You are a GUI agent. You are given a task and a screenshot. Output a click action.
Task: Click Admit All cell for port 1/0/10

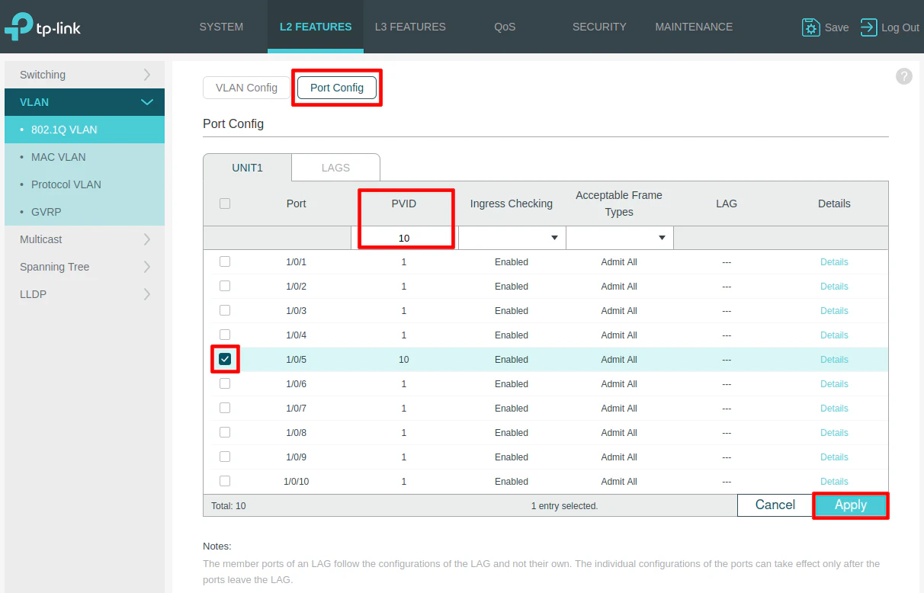click(x=619, y=482)
